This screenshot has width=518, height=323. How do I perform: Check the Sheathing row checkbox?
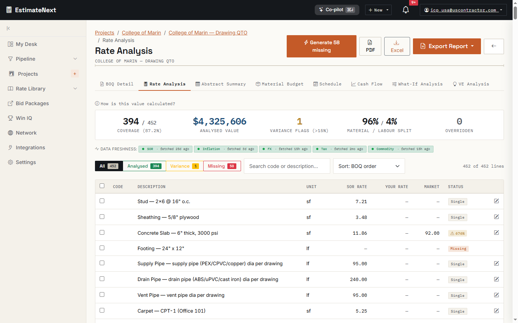tap(102, 217)
